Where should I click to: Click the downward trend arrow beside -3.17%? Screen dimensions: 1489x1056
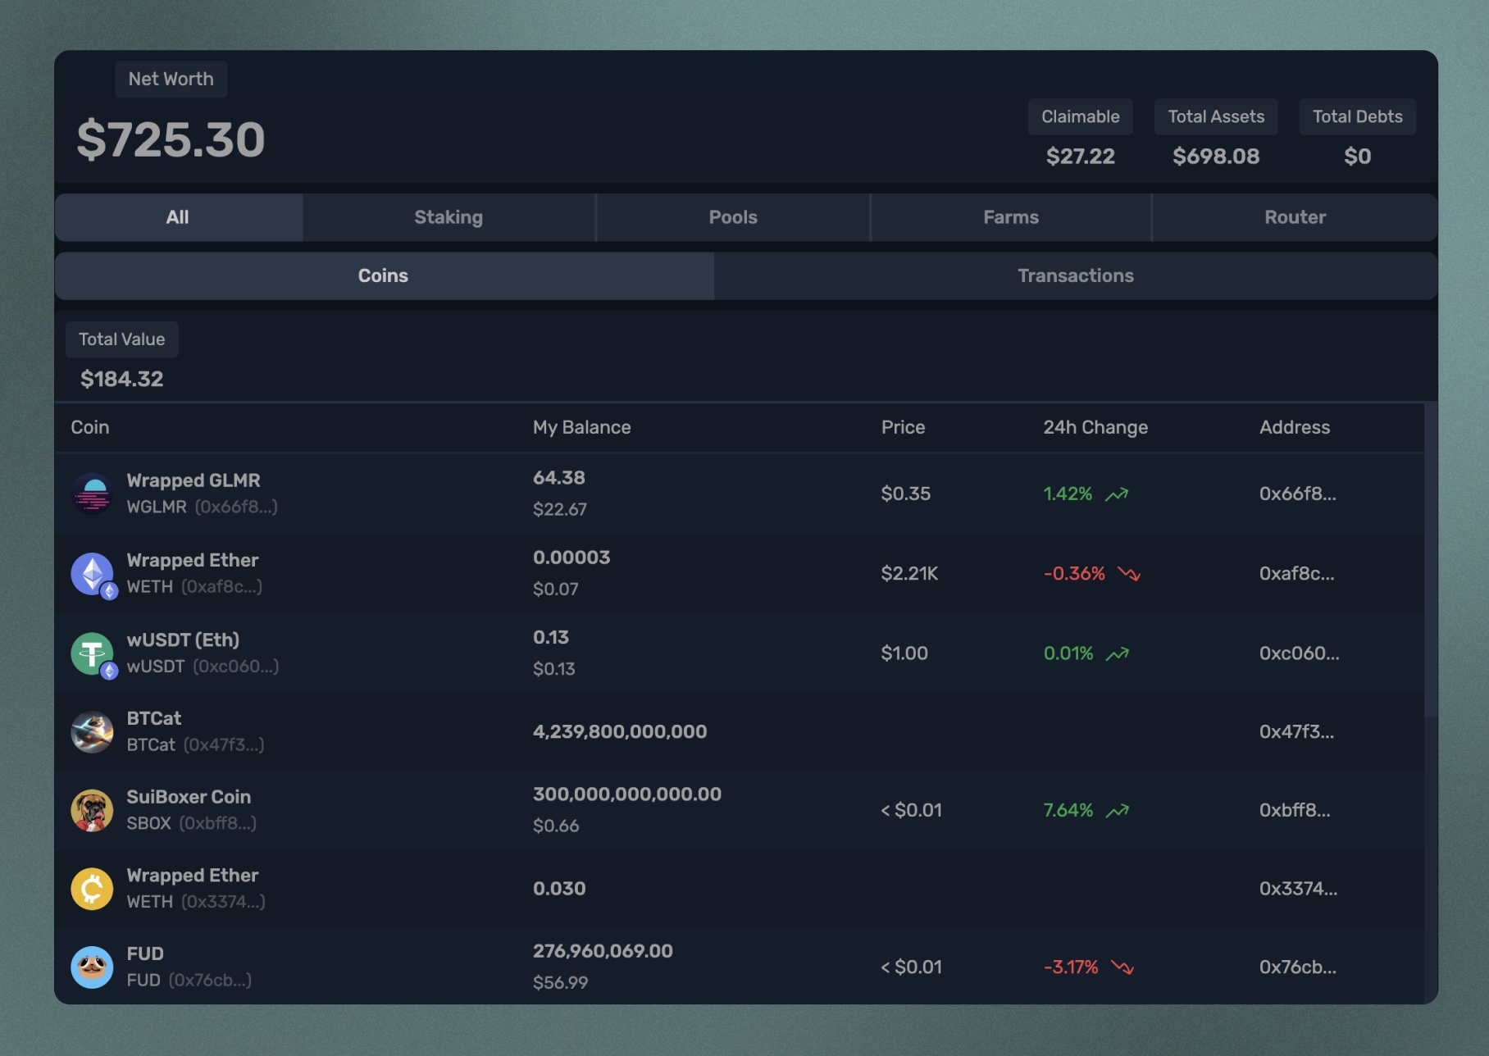click(1122, 967)
